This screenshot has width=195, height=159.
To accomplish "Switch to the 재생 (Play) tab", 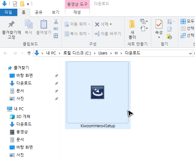I will click(x=77, y=12).
